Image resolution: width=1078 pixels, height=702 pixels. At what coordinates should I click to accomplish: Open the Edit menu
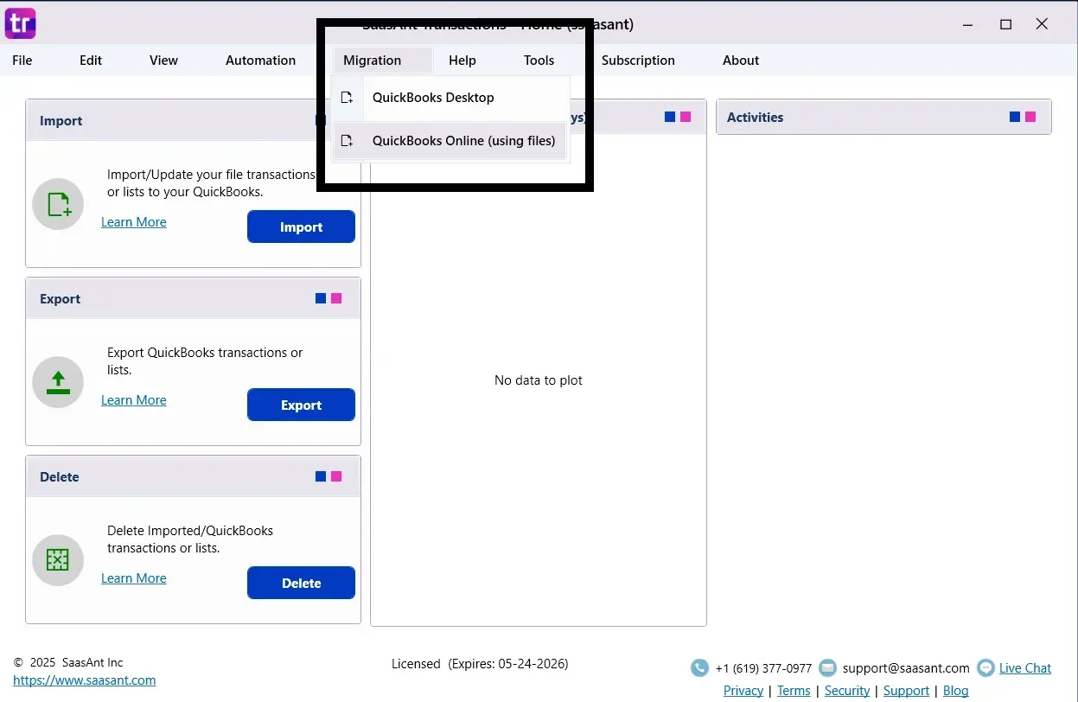pyautogui.click(x=91, y=61)
